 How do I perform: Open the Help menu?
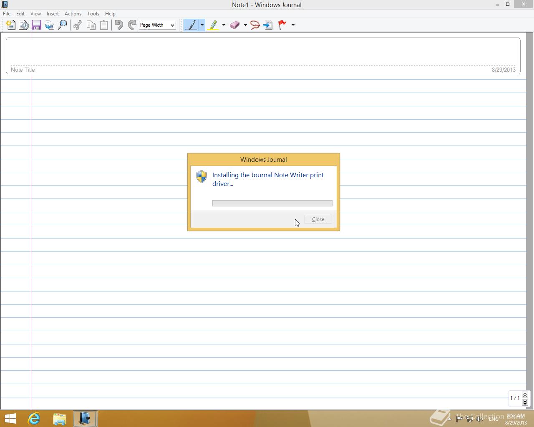coord(110,14)
